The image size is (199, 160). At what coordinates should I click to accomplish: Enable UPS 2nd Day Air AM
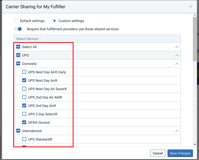[x=24, y=97]
